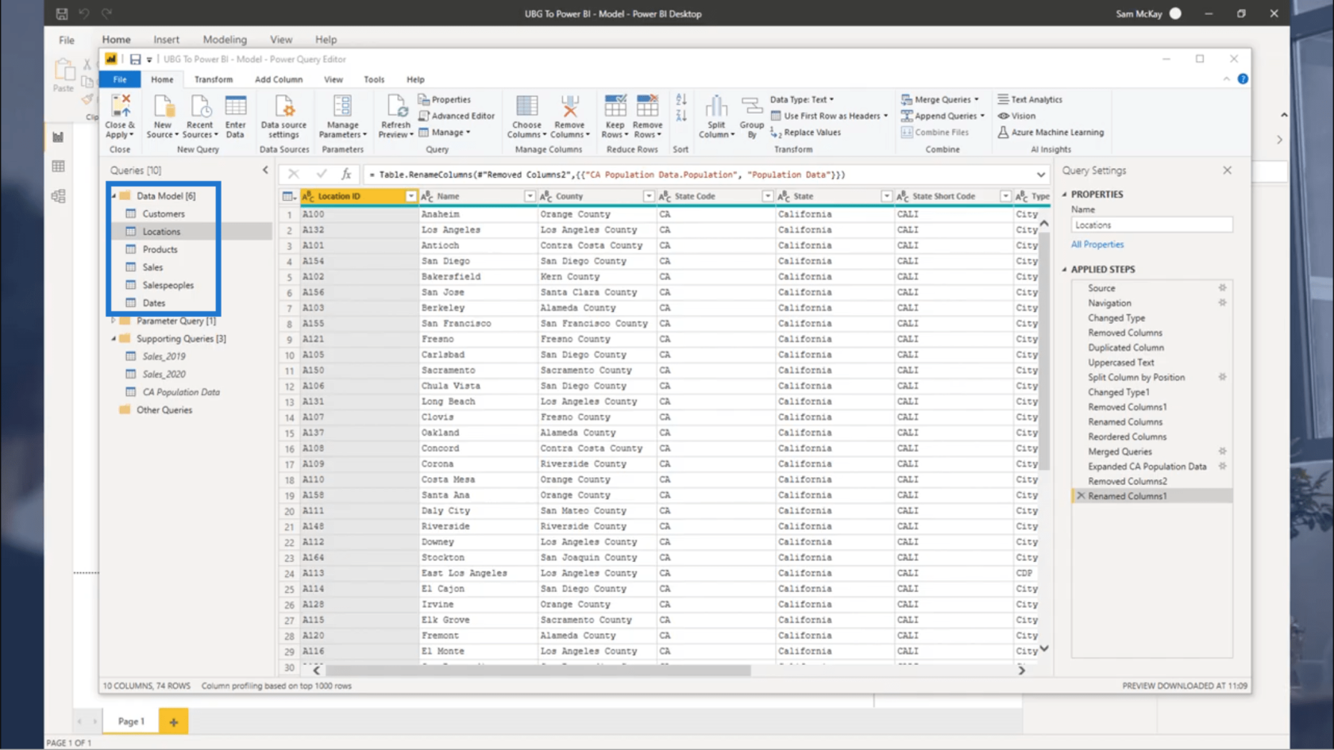Viewport: 1334px width, 750px height.
Task: Open the gear settings for the Source step
Action: coord(1222,288)
